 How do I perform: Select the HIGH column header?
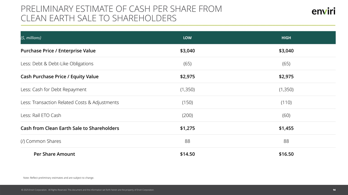coord(286,38)
